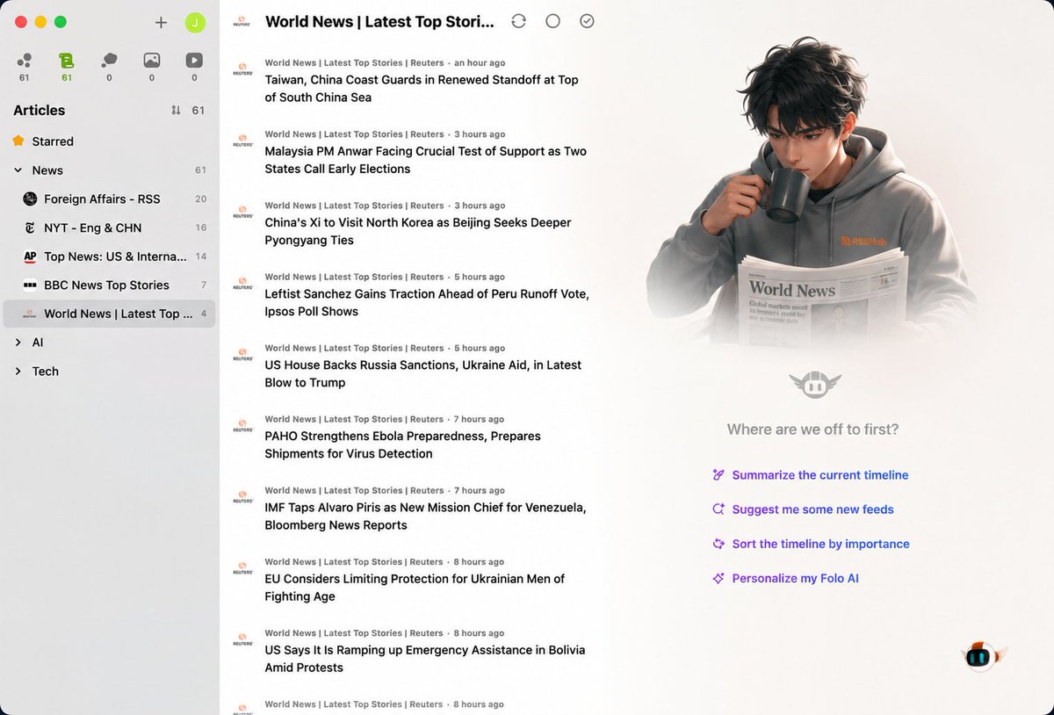The width and height of the screenshot is (1054, 715).
Task: Click the Reuters logo beside the feed title
Action: coord(242,22)
